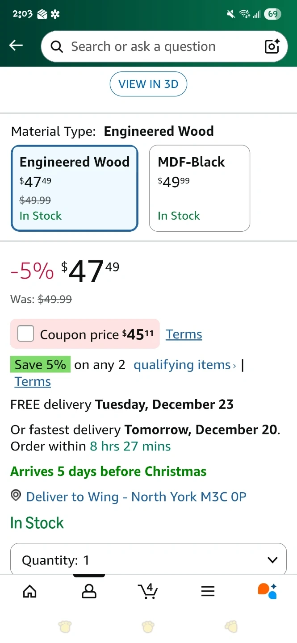Open Terms link under Save 5%
The height and width of the screenshot is (643, 297).
[x=33, y=382]
